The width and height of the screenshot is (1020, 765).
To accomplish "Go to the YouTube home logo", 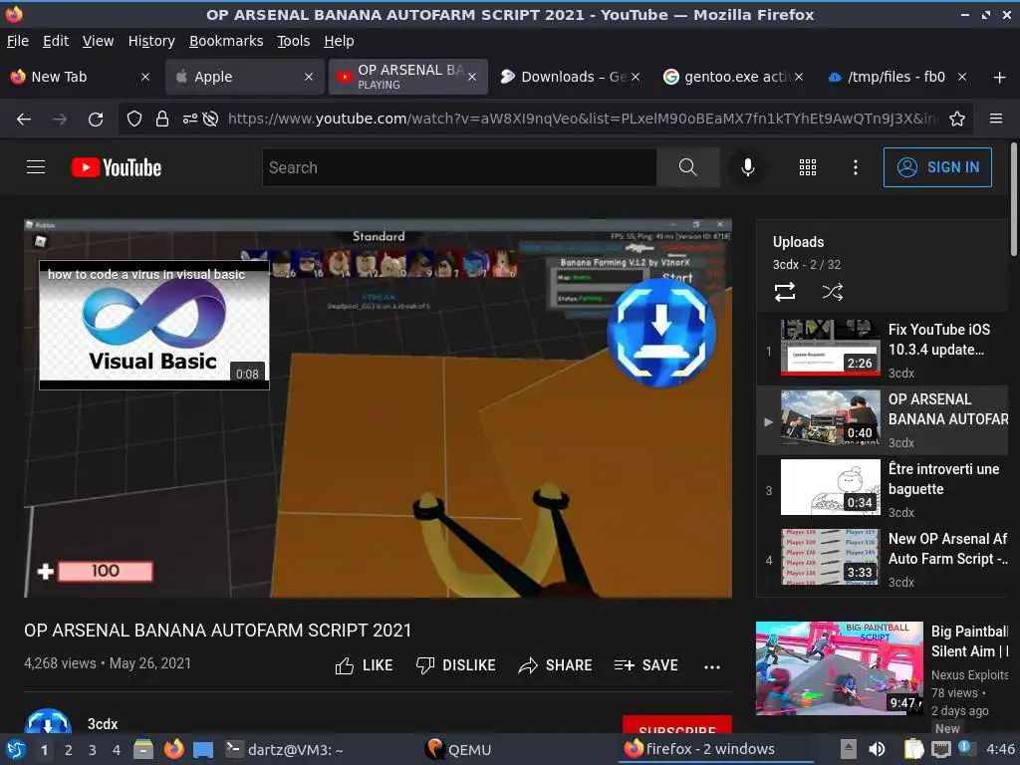I will pyautogui.click(x=117, y=167).
